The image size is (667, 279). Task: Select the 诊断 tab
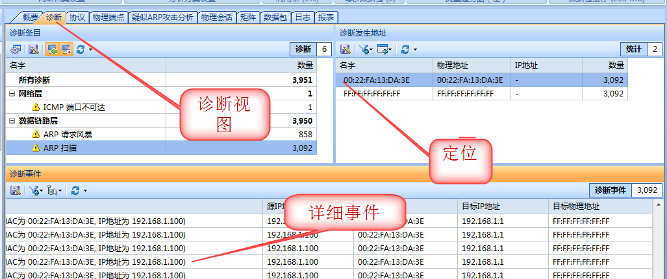tap(54, 17)
